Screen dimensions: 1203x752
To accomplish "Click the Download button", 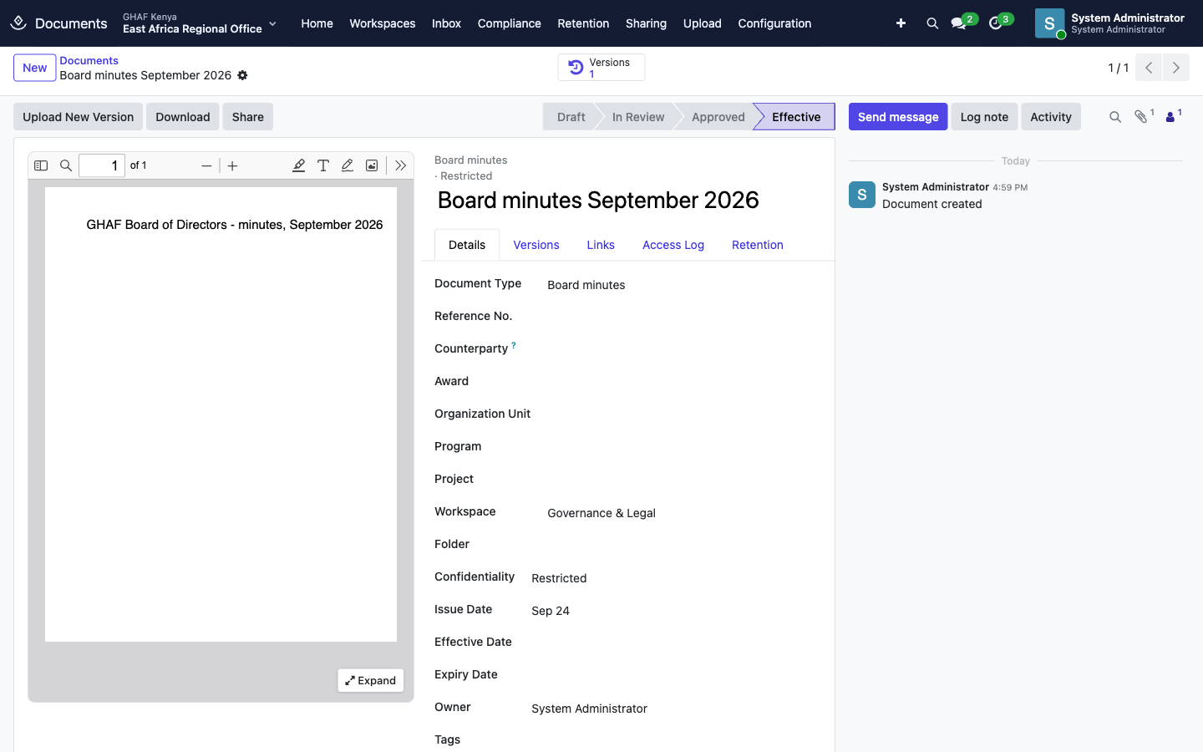I will pyautogui.click(x=183, y=117).
